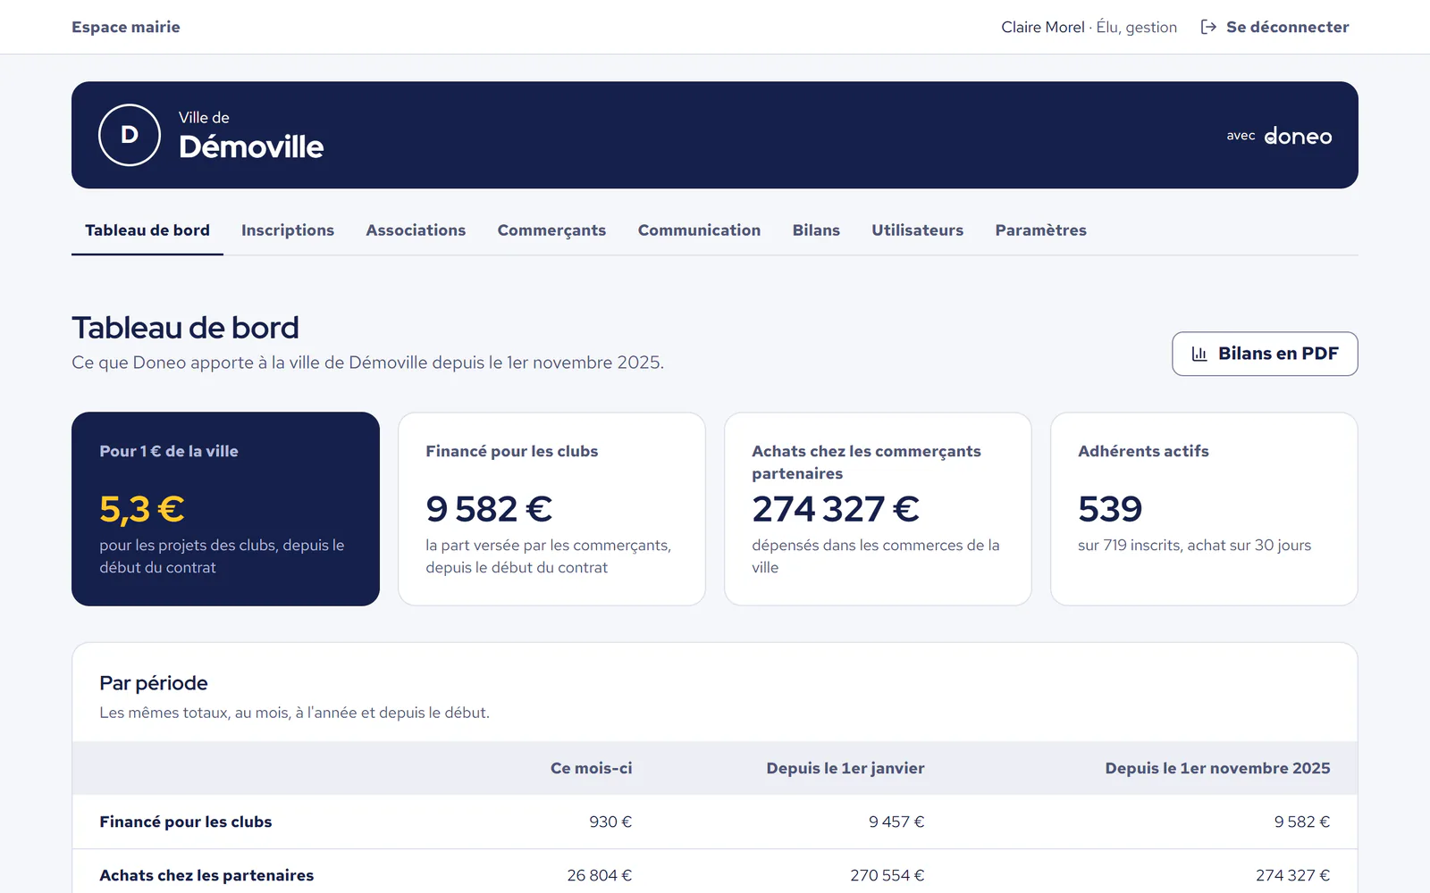Select the Pour 1 € de la ville card
This screenshot has width=1430, height=893.
(x=225, y=509)
